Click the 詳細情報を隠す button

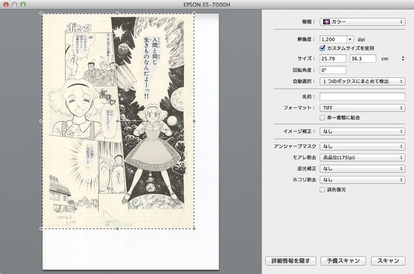tap(291, 261)
